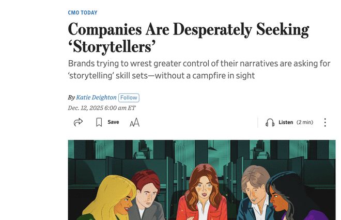Viewport: 341px width, 220px height.
Task: Click the headphones Listen icon
Action: click(x=270, y=123)
